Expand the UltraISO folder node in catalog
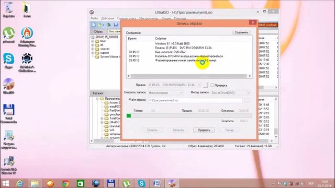Screen dimensions: 335x188 pos(102,122)
